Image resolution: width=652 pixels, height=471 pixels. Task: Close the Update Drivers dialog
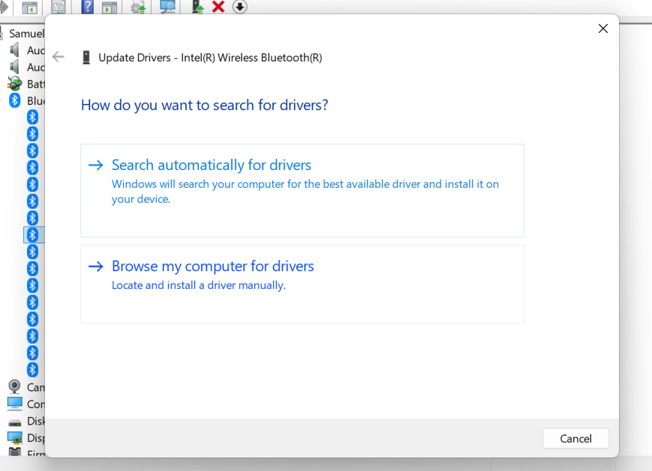click(602, 28)
